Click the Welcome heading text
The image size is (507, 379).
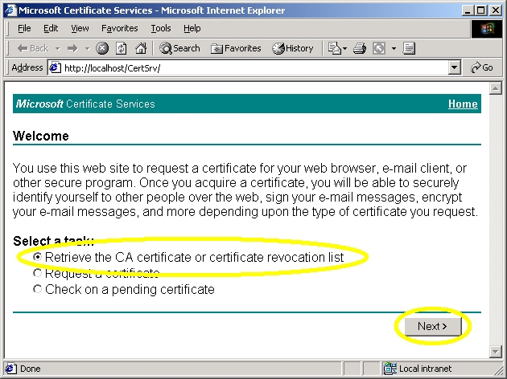click(x=41, y=136)
